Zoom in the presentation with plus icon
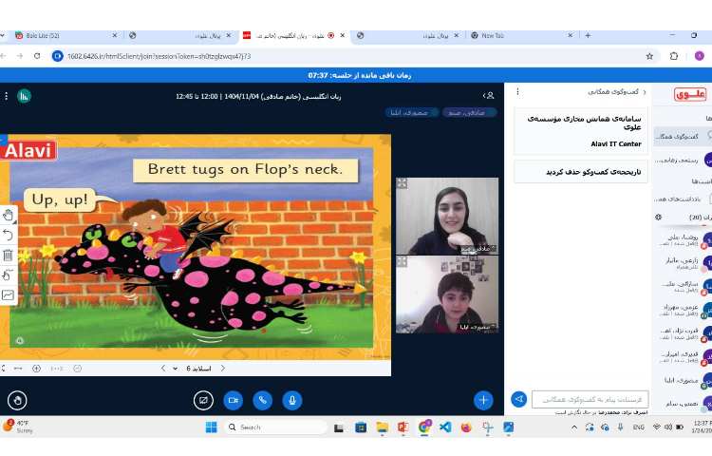 point(36,369)
